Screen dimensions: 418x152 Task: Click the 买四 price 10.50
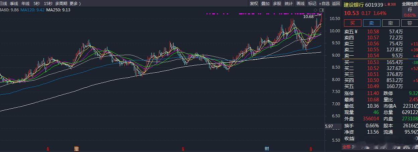373,80
